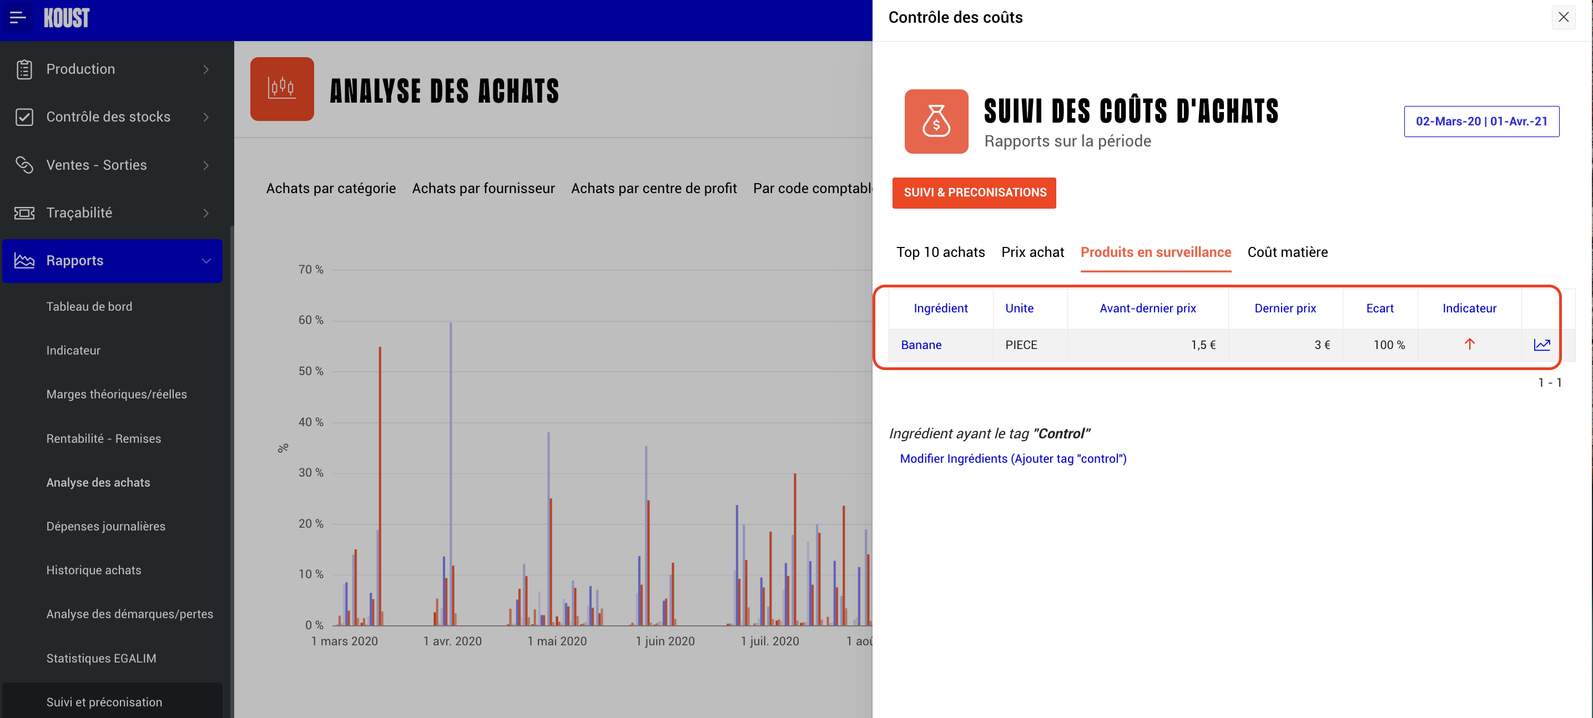Click the red up-arrow indicator for Banane

(x=1469, y=345)
